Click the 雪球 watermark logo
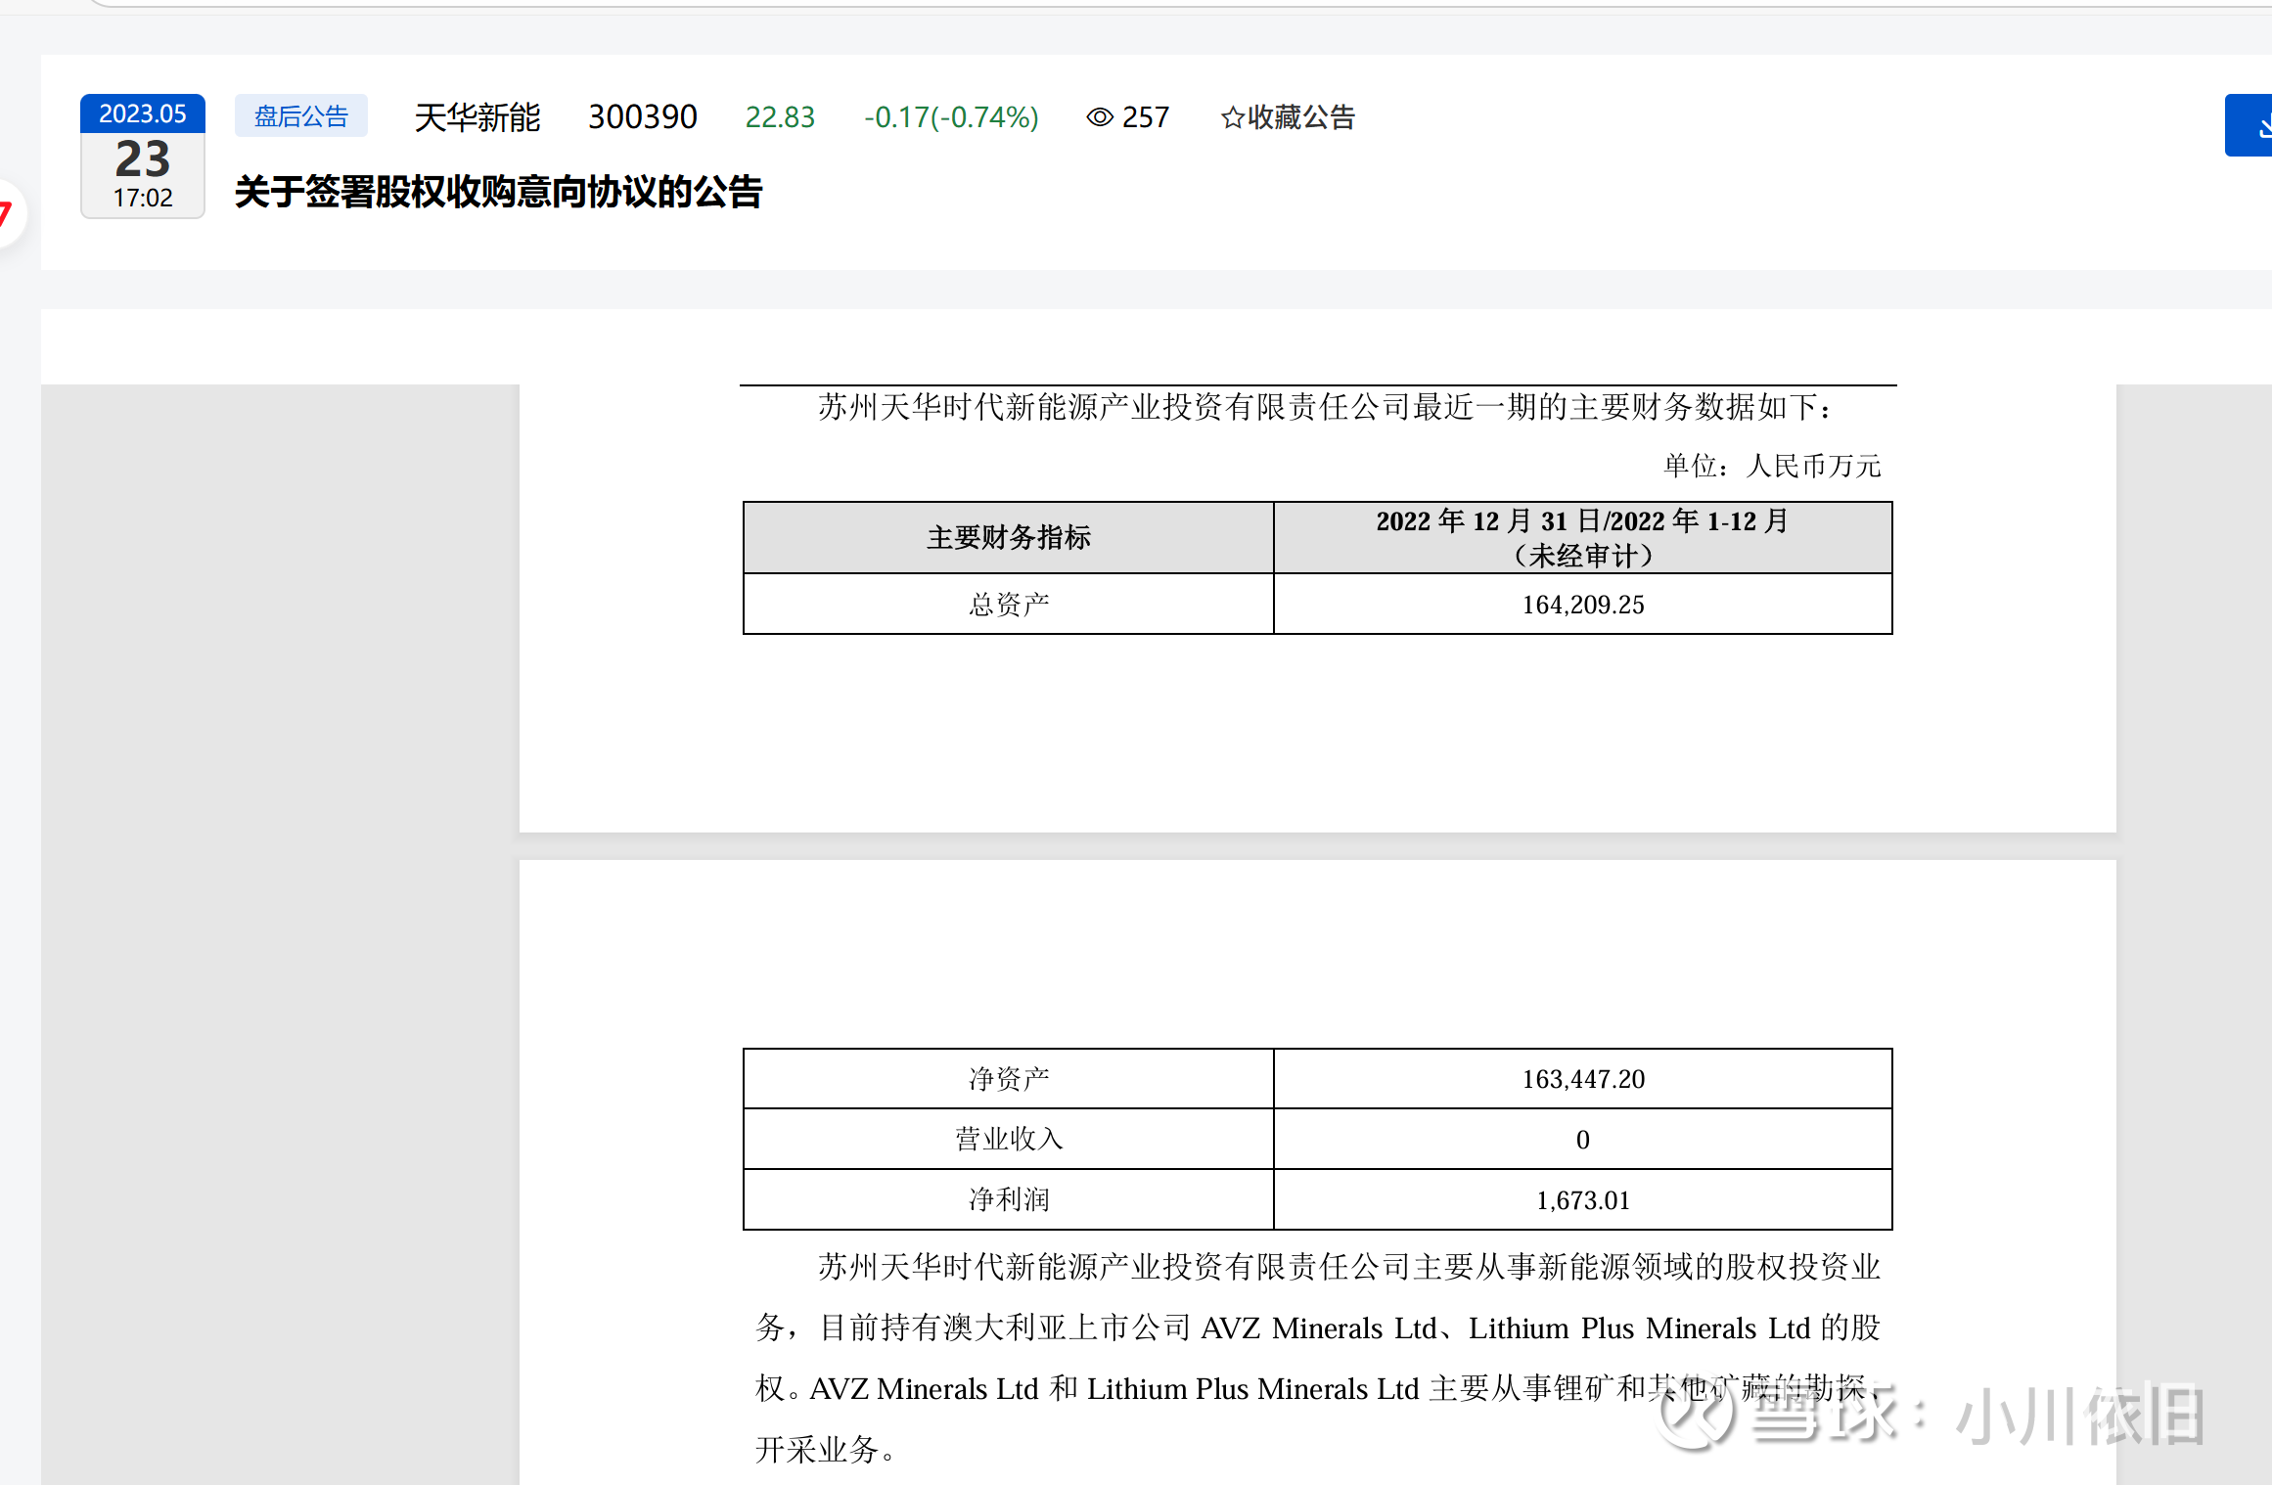This screenshot has height=1485, width=2272. (x=1695, y=1415)
